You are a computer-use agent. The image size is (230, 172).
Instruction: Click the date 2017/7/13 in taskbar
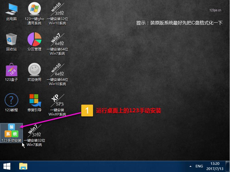[x=215, y=169]
